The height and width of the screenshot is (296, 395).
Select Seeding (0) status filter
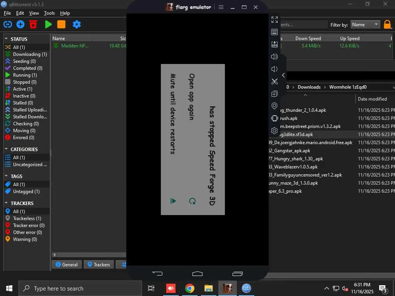click(27, 61)
